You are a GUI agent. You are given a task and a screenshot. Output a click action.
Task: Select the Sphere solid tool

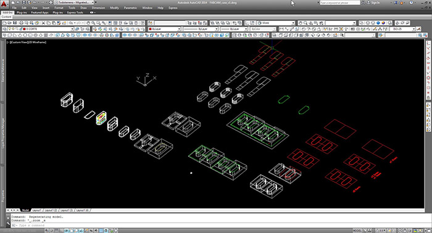point(25,35)
